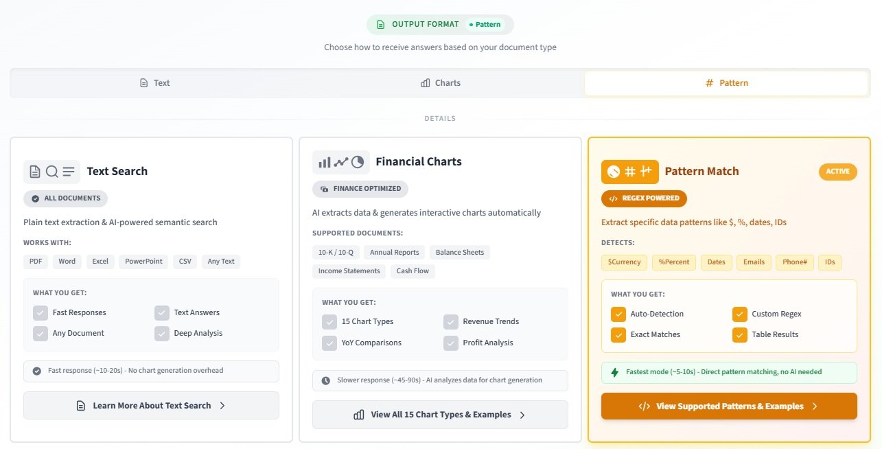Switch to the Charts tab
Viewport: 882px width, 449px height.
point(441,83)
